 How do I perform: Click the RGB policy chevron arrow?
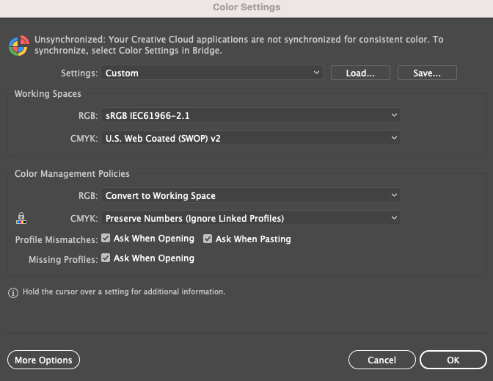[x=394, y=195]
